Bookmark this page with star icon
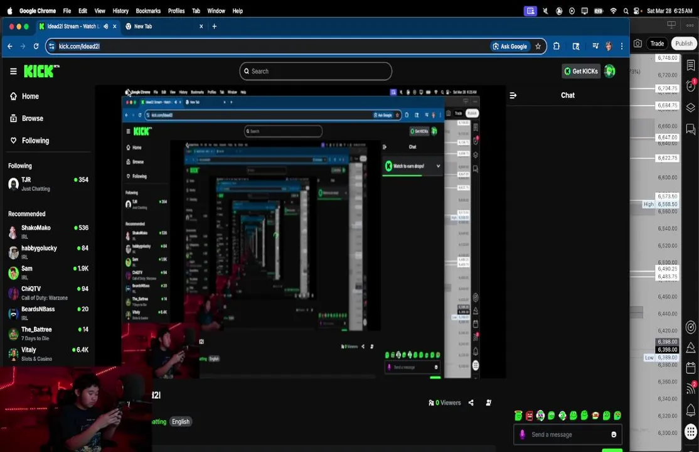This screenshot has height=452, width=699. (x=538, y=46)
